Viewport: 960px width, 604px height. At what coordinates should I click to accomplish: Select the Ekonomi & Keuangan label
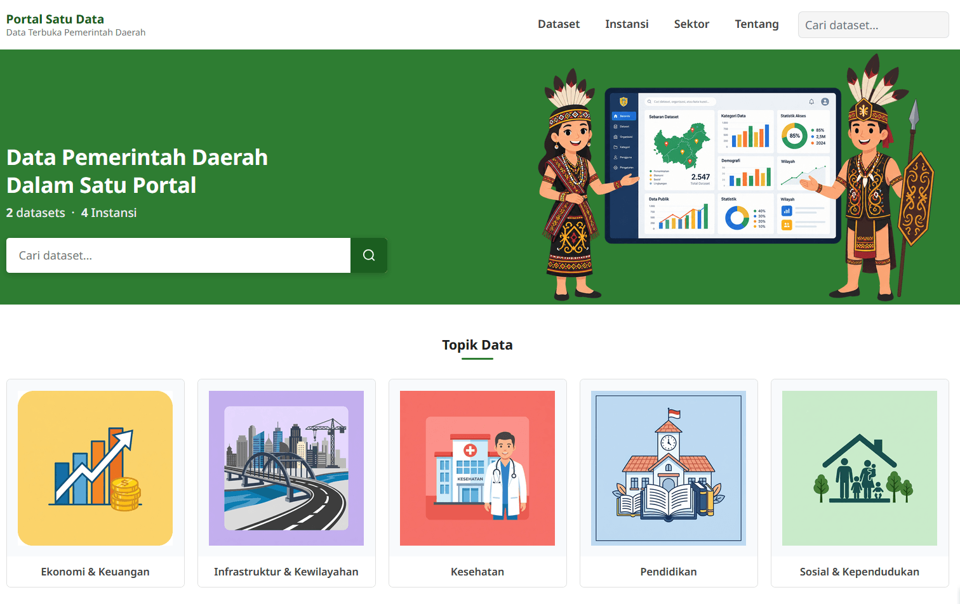[95, 572]
